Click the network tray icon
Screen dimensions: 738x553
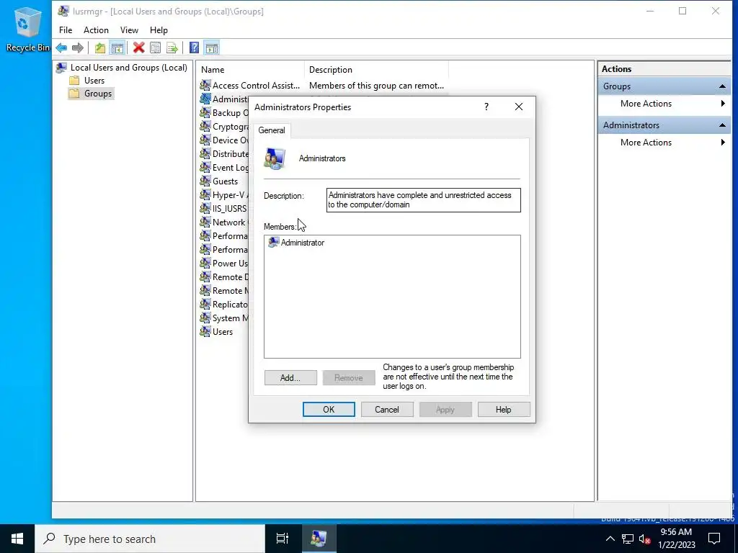pos(628,539)
